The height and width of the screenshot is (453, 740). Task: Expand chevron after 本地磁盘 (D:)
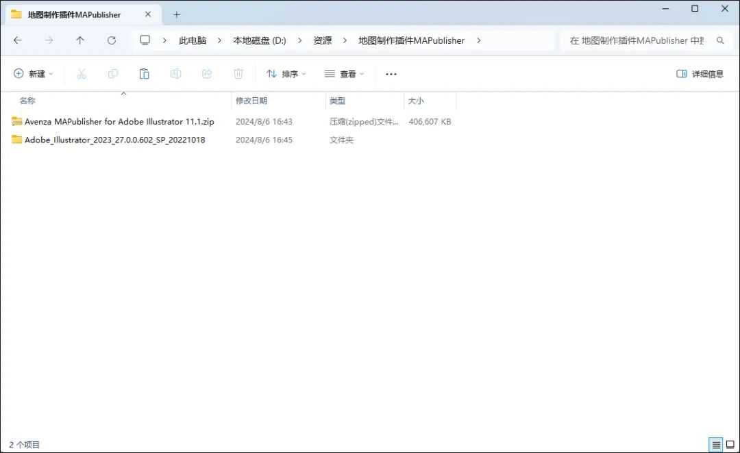(x=299, y=40)
